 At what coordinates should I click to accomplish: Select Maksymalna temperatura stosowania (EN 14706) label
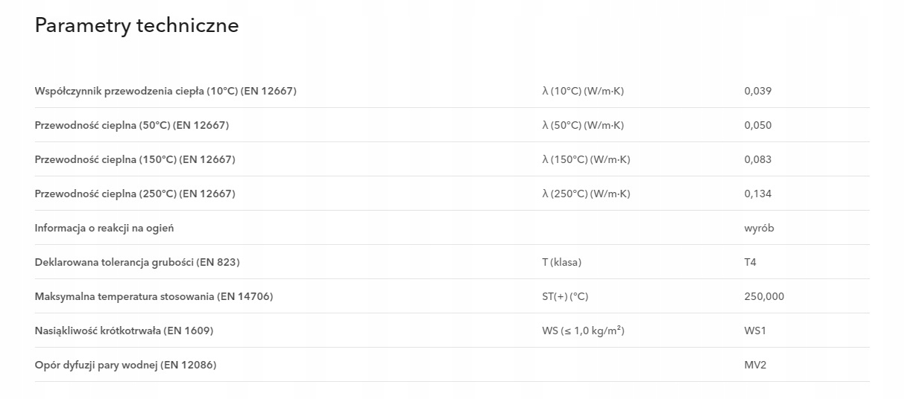click(154, 296)
